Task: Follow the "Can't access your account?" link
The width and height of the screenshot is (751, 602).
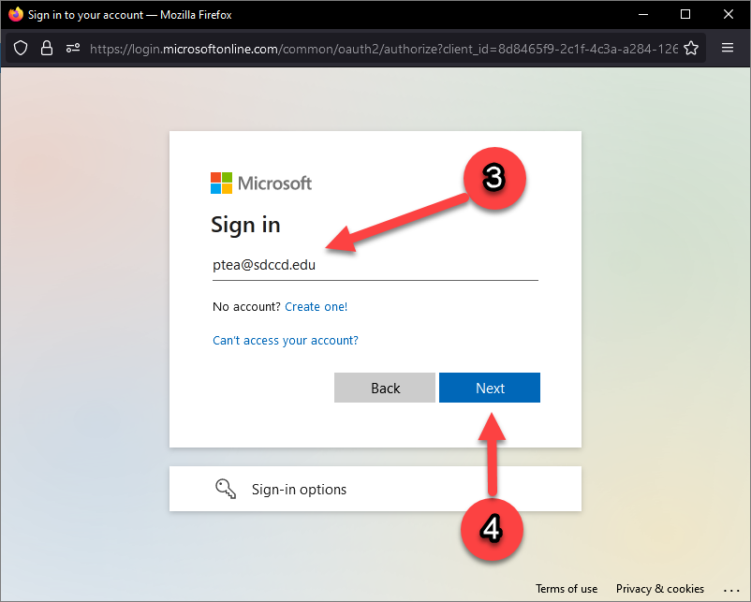Action: [286, 340]
